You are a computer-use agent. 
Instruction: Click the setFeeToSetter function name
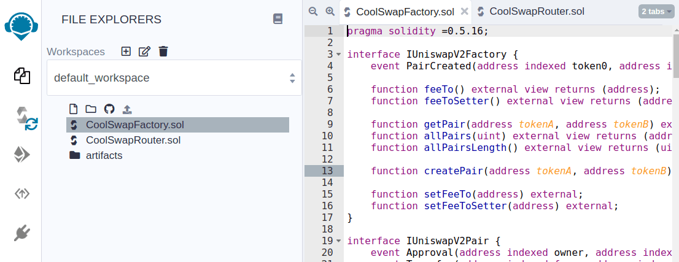[x=465, y=206]
